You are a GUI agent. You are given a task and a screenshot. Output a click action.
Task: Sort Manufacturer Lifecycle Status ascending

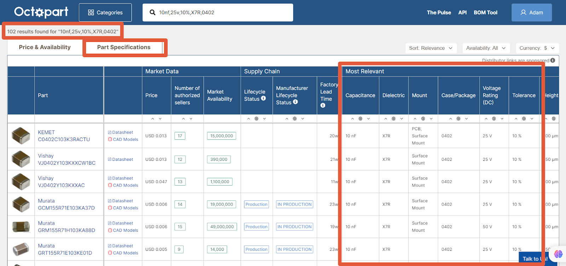[287, 119]
